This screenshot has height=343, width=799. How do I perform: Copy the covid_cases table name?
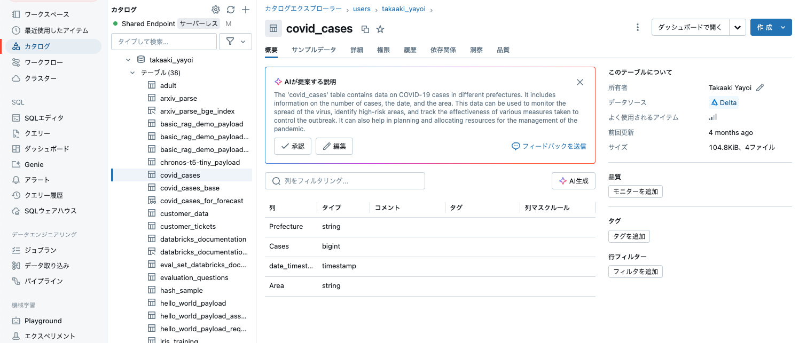coord(365,28)
